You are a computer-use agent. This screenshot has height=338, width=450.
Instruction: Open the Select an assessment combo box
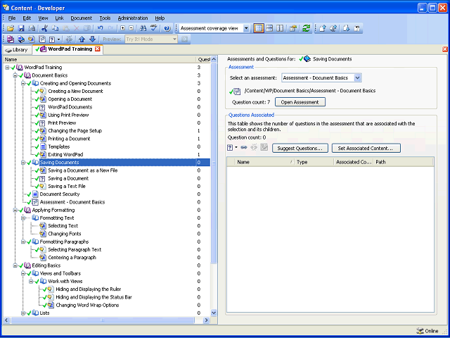[357, 77]
